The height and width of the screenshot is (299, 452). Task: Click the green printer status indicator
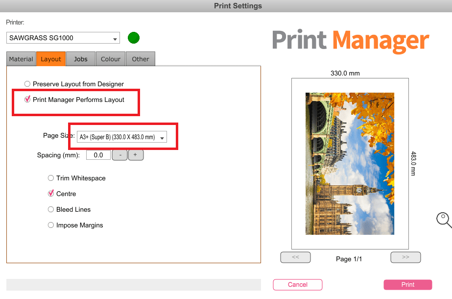click(133, 37)
